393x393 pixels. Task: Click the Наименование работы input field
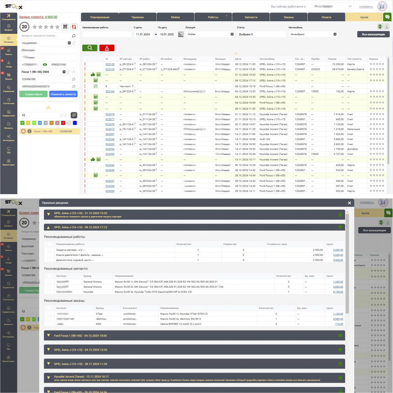(107, 35)
